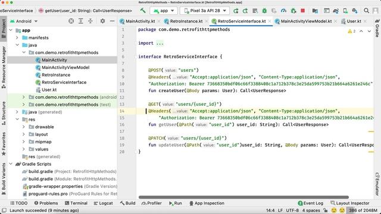The height and width of the screenshot is (214, 381).
Task: Expand the androidTest package node
Action: (24, 97)
